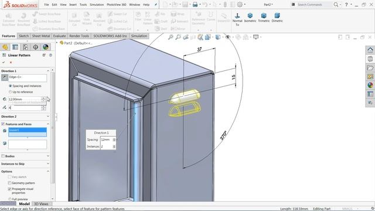The width and height of the screenshot is (375, 211).
Task: Open the Model bottom tab
Action: point(24,204)
